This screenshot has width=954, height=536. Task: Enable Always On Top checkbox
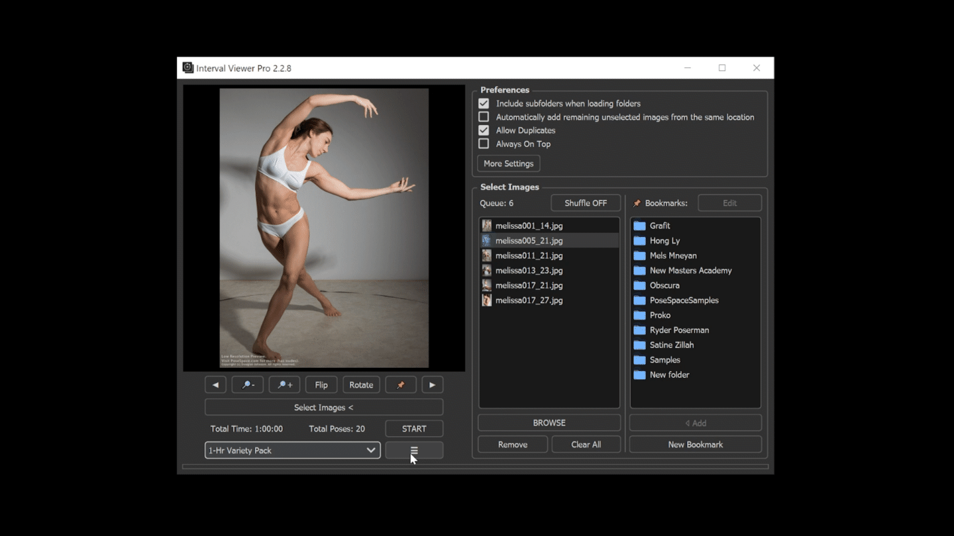coord(484,144)
